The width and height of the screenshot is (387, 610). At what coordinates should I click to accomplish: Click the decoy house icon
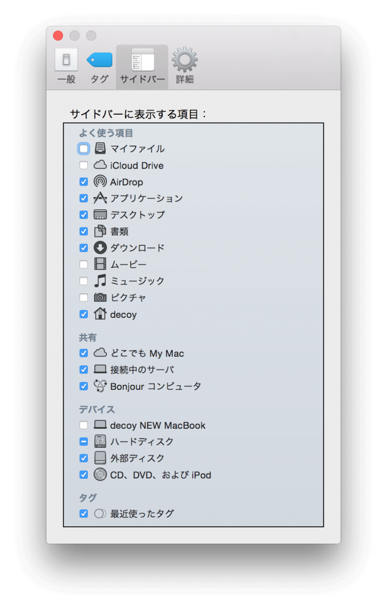coord(100,314)
